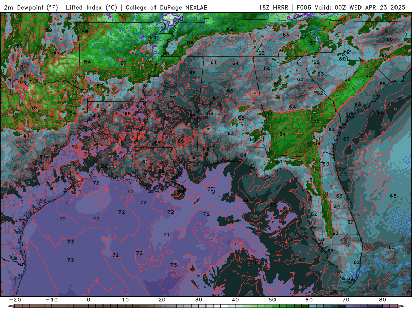
Task: Click the 20 tick label on color scale
Action: pyautogui.click(x=162, y=300)
